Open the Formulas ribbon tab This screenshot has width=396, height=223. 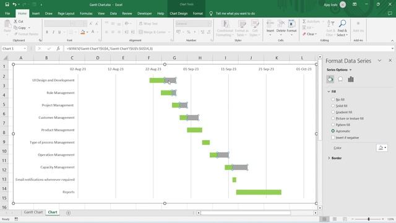[86, 14]
